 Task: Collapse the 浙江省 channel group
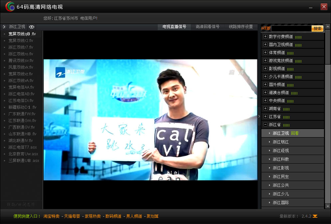click(x=265, y=125)
